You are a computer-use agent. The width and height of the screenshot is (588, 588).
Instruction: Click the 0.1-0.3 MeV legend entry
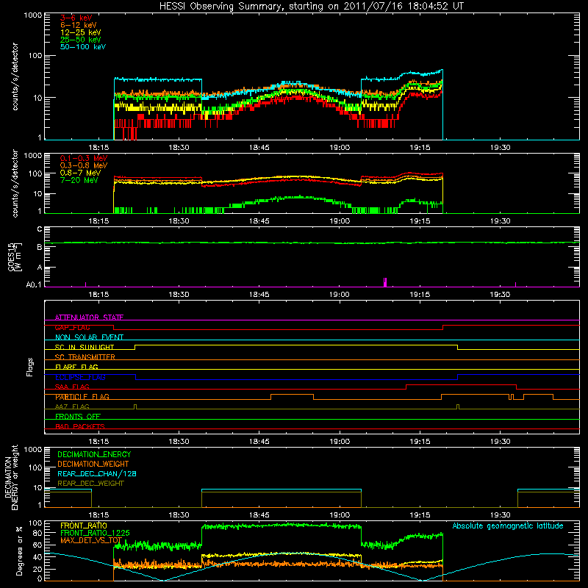(x=84, y=158)
